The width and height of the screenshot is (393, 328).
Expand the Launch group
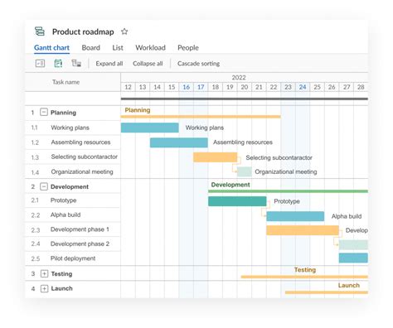44,288
